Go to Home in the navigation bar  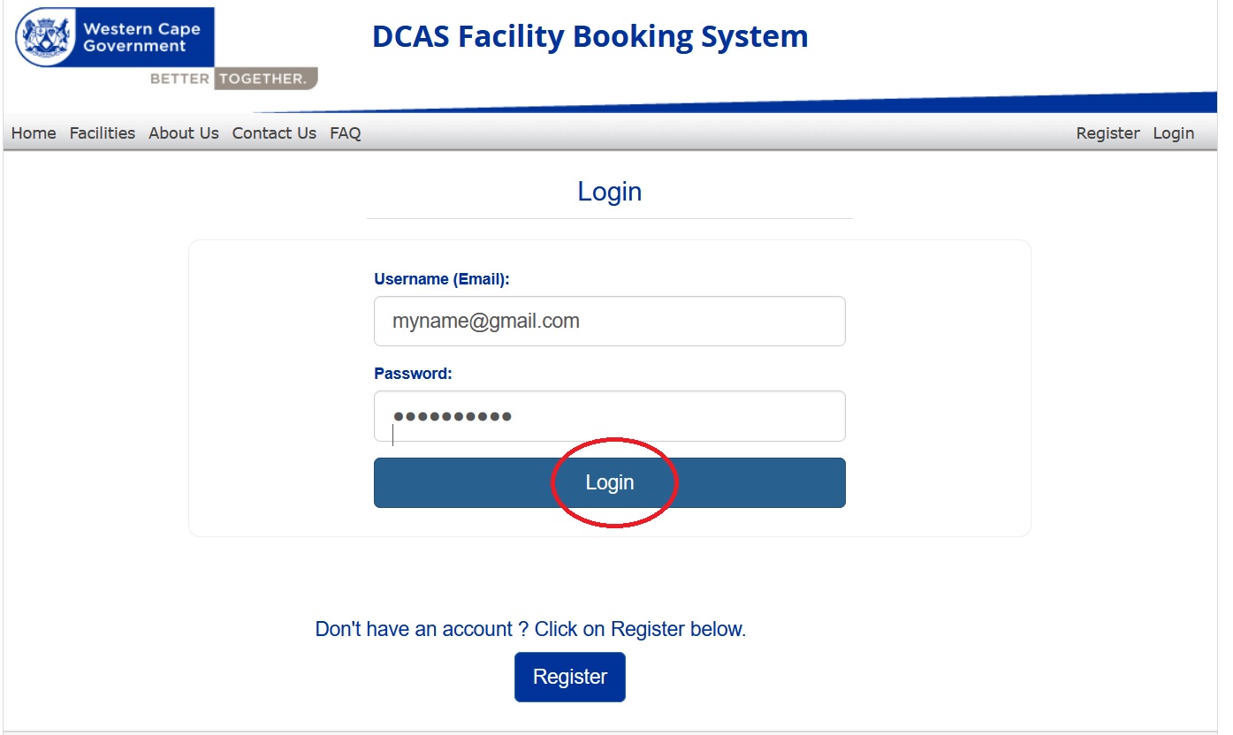34,133
